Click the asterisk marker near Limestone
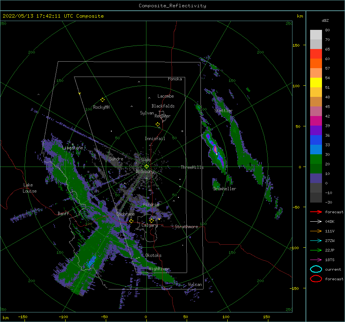 pyautogui.click(x=72, y=144)
